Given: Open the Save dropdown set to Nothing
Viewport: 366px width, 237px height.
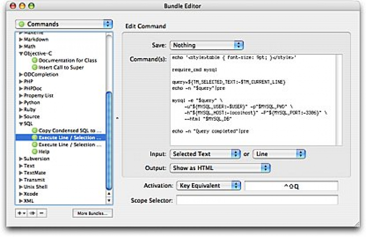Looking at the screenshot, I should [x=206, y=45].
